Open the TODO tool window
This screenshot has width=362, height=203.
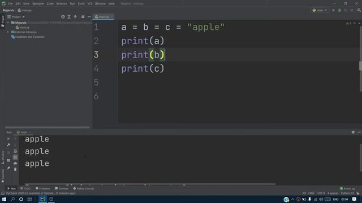25,188
